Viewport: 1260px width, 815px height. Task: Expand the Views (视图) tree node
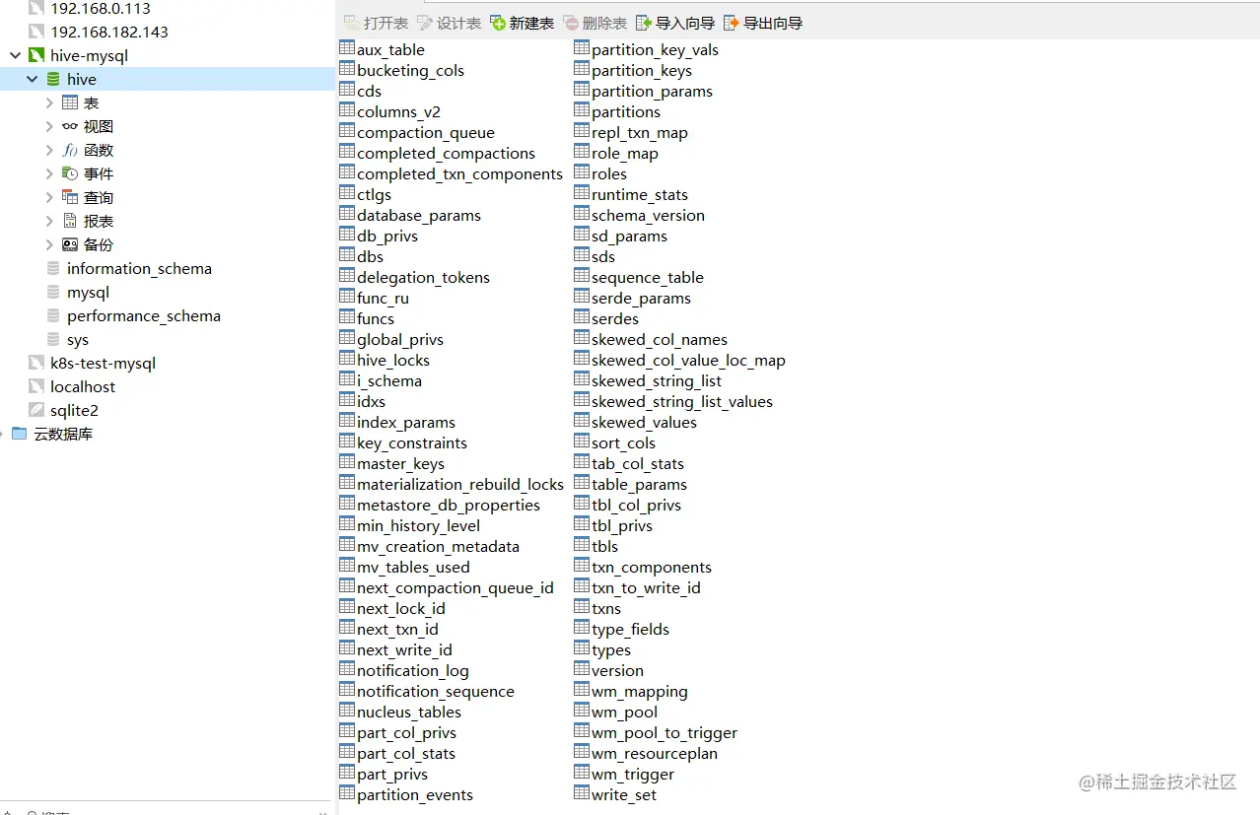tap(49, 126)
